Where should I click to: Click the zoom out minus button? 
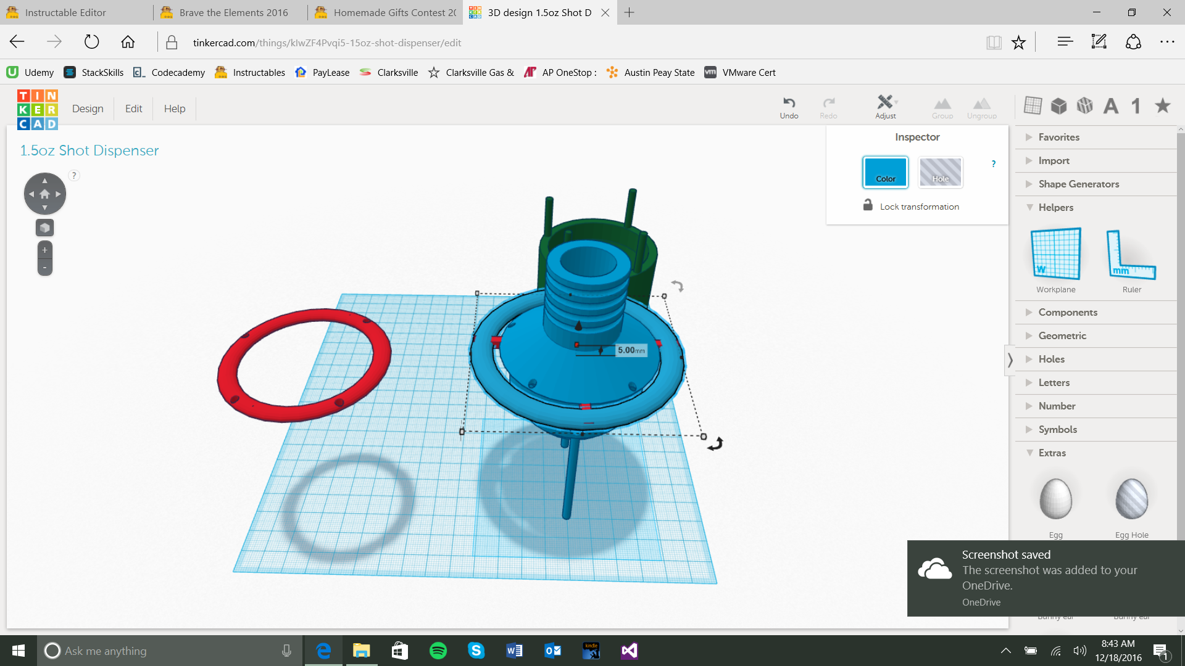[x=44, y=267]
